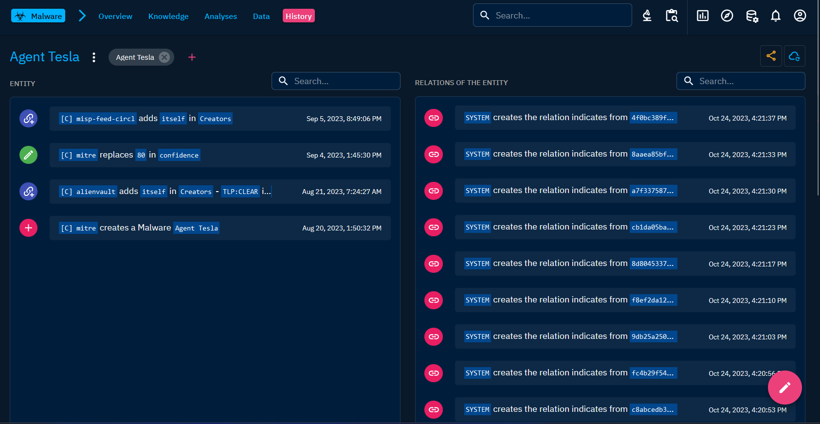Open relation row from 8aaea85bf
Image resolution: width=820 pixels, height=424 pixels.
625,154
